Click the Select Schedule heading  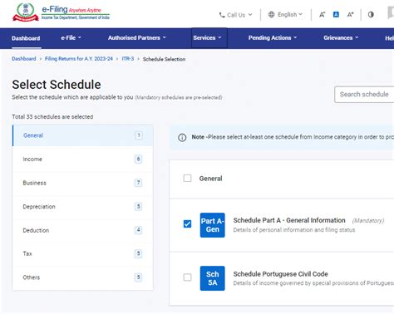57,85
